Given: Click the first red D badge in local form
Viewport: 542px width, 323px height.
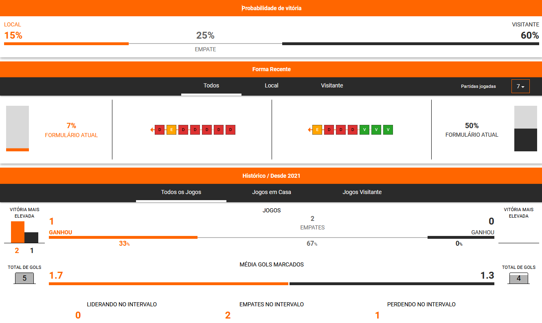Looking at the screenshot, I should [x=160, y=130].
